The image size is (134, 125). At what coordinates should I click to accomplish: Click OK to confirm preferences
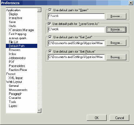pos(97,118)
